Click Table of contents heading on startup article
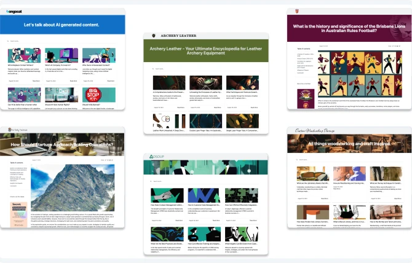The width and height of the screenshot is (412, 263). pyautogui.click(x=16, y=163)
